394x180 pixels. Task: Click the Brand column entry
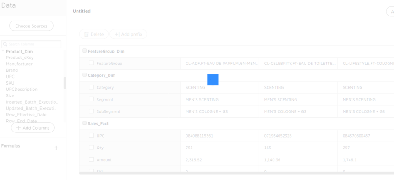(x=12, y=70)
